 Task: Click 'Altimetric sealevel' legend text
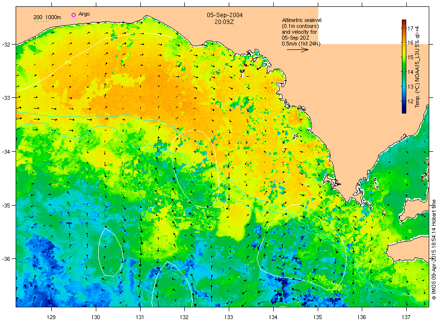pos(302,20)
